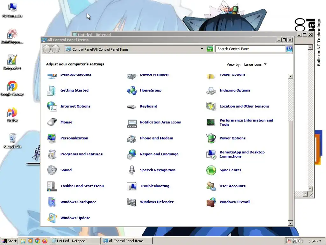Viewport: 326px width, 245px height.
Task: Open the Troubleshooting link
Action: 155,186
